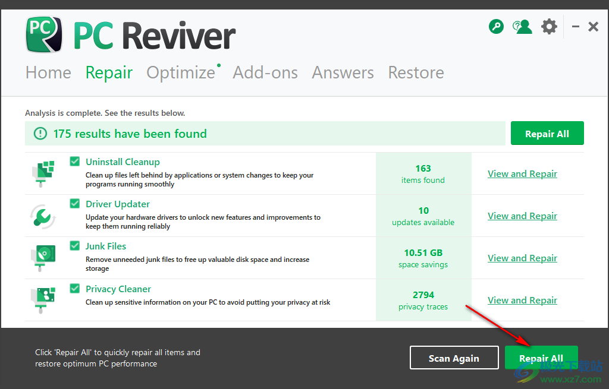Click the 'Analysis is complete' status text
Screen dimensions: 609x389
click(105, 113)
